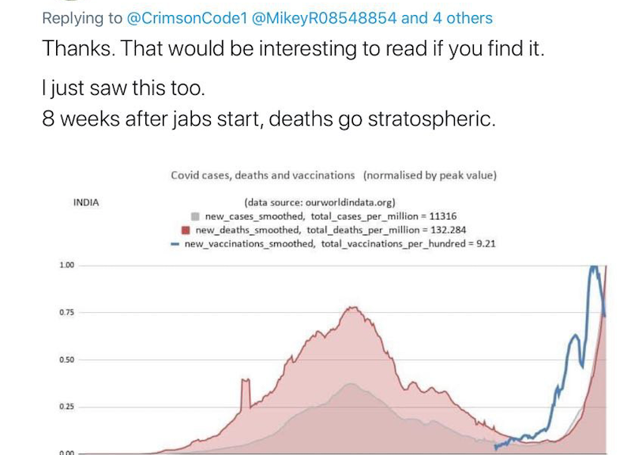Click the 1.00 y-axis label
The height and width of the screenshot is (455, 620).
[x=67, y=265]
